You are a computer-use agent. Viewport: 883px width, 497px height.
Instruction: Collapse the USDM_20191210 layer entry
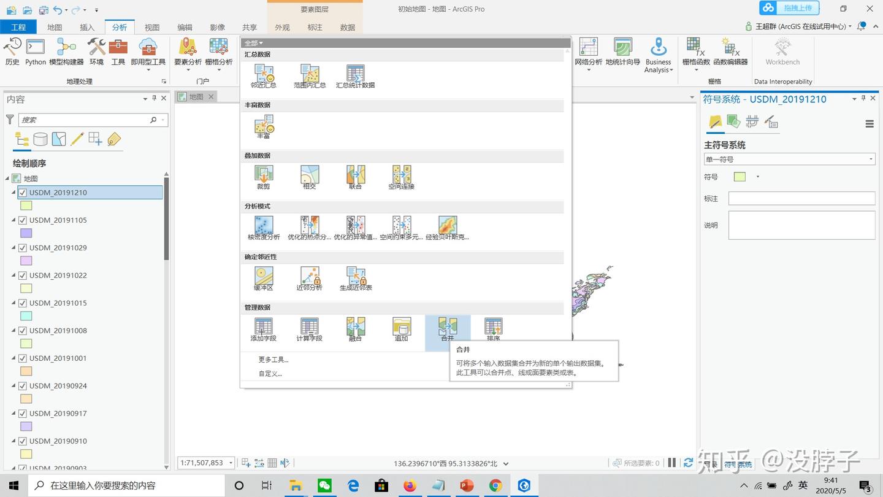click(12, 193)
